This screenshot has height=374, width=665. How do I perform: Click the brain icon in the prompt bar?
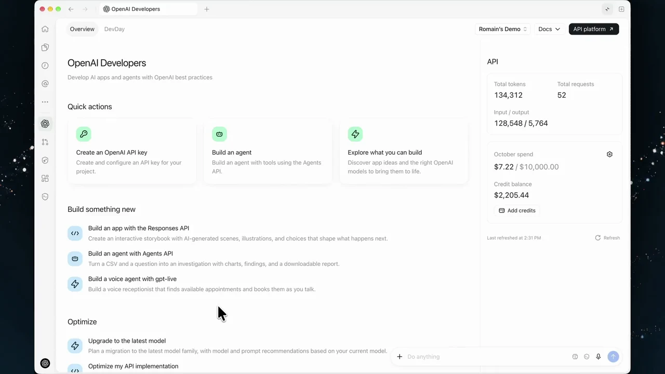click(x=575, y=357)
